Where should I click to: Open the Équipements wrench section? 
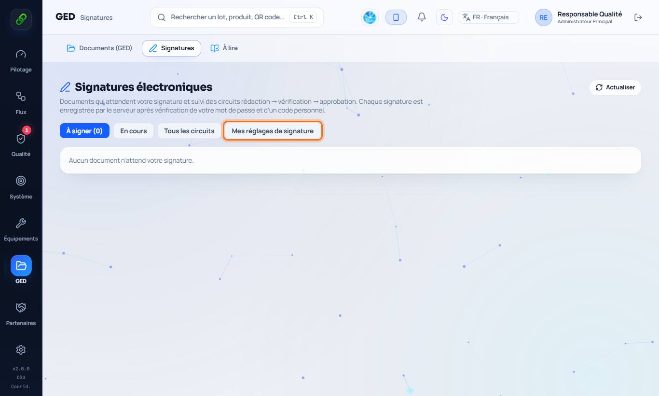[21, 229]
